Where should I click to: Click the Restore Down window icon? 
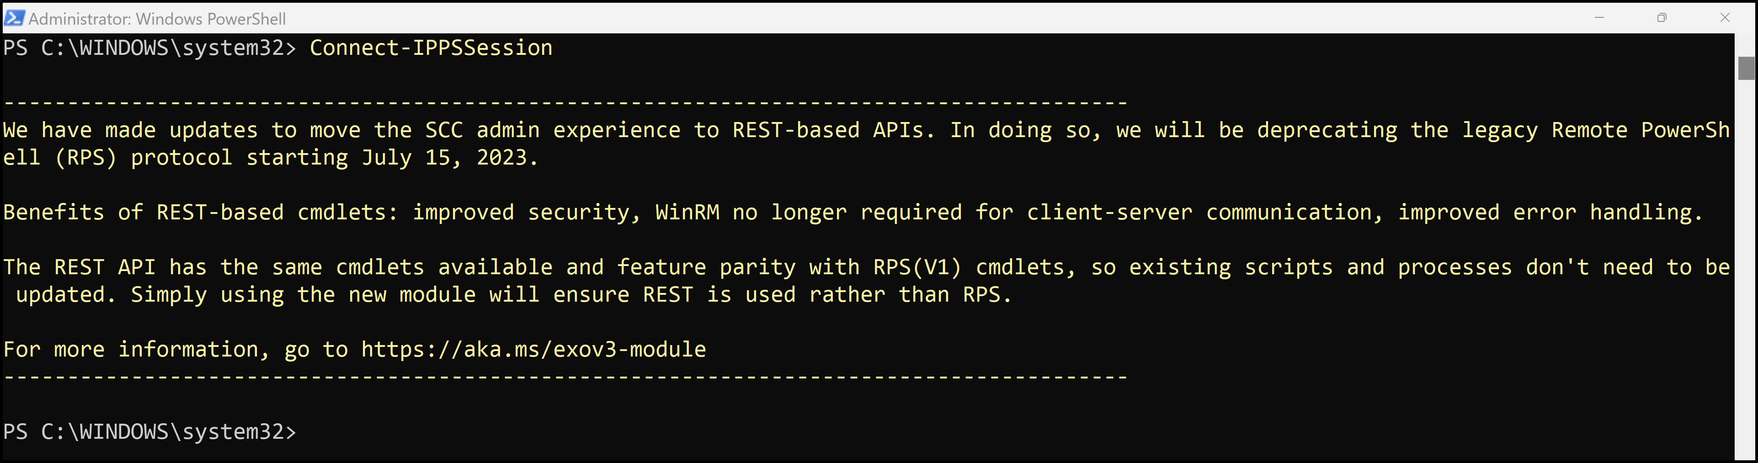pyautogui.click(x=1662, y=18)
